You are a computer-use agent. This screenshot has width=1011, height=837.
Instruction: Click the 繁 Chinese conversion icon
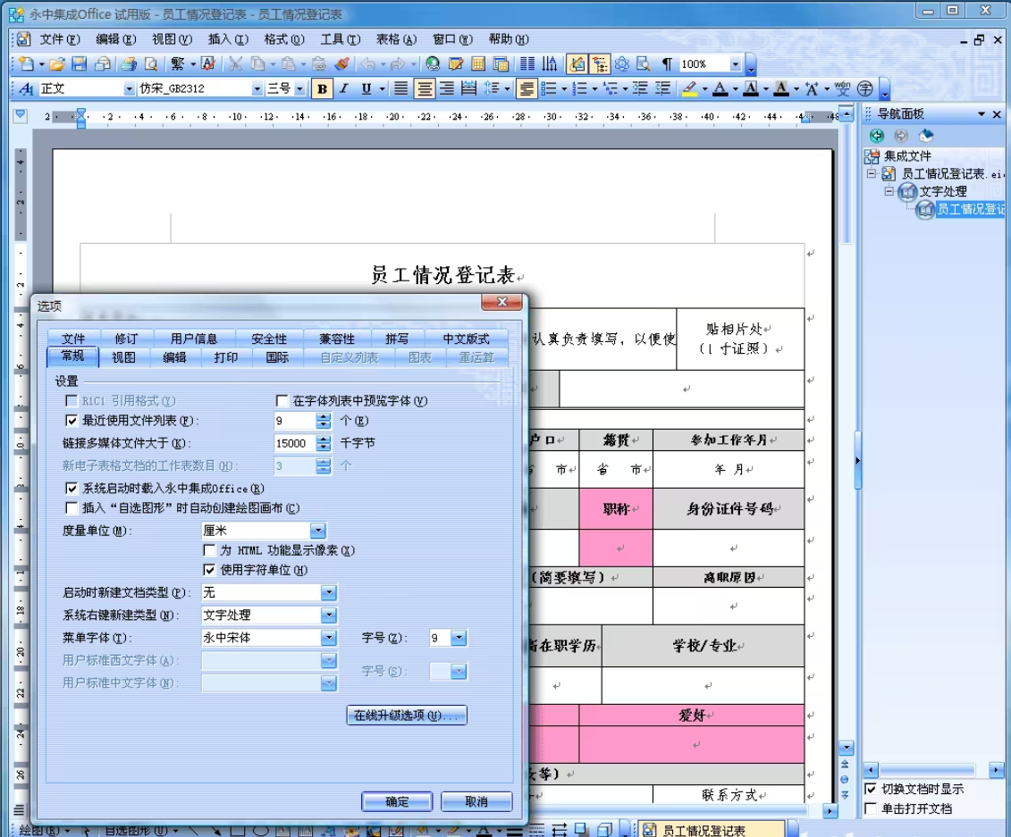(177, 63)
